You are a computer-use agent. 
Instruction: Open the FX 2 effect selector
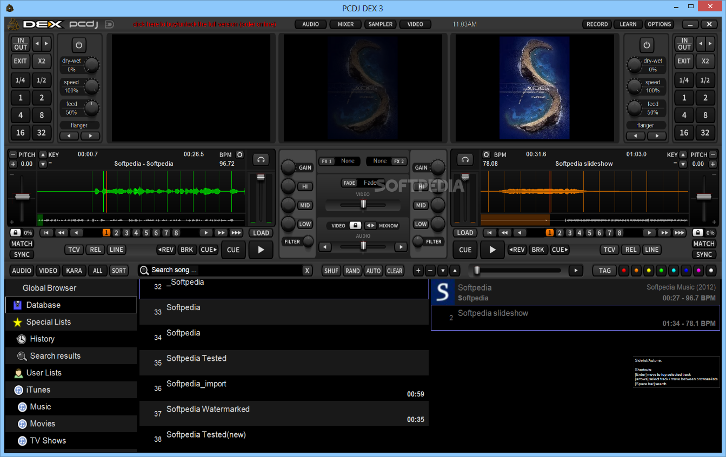[386, 161]
